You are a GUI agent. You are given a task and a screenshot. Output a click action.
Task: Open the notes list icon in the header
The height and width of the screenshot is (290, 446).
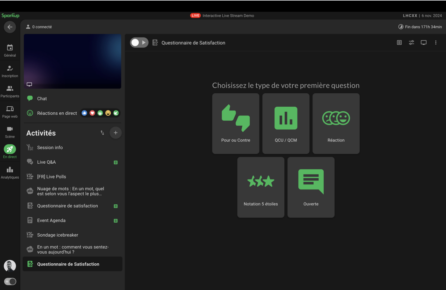(x=399, y=43)
